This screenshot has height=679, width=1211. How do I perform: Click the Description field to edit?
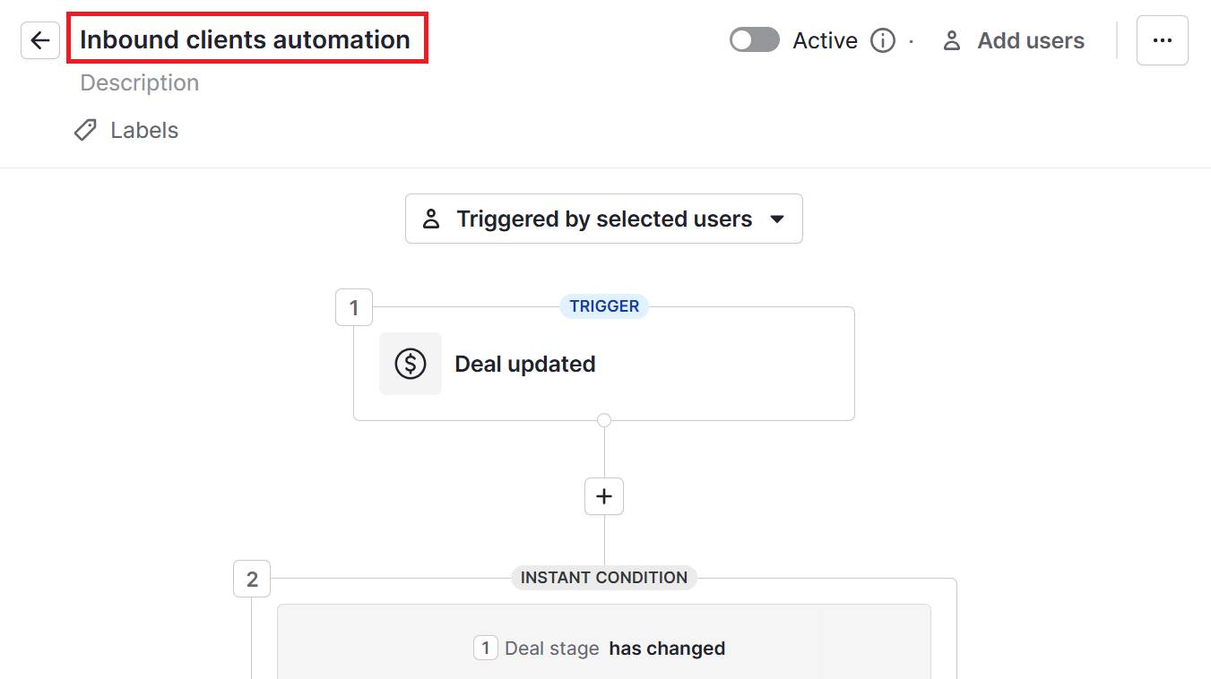click(139, 82)
